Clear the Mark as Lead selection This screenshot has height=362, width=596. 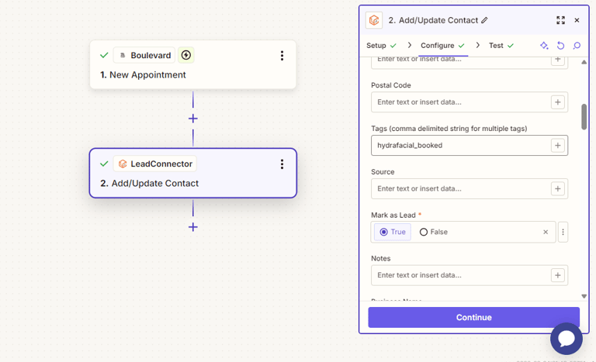(546, 232)
